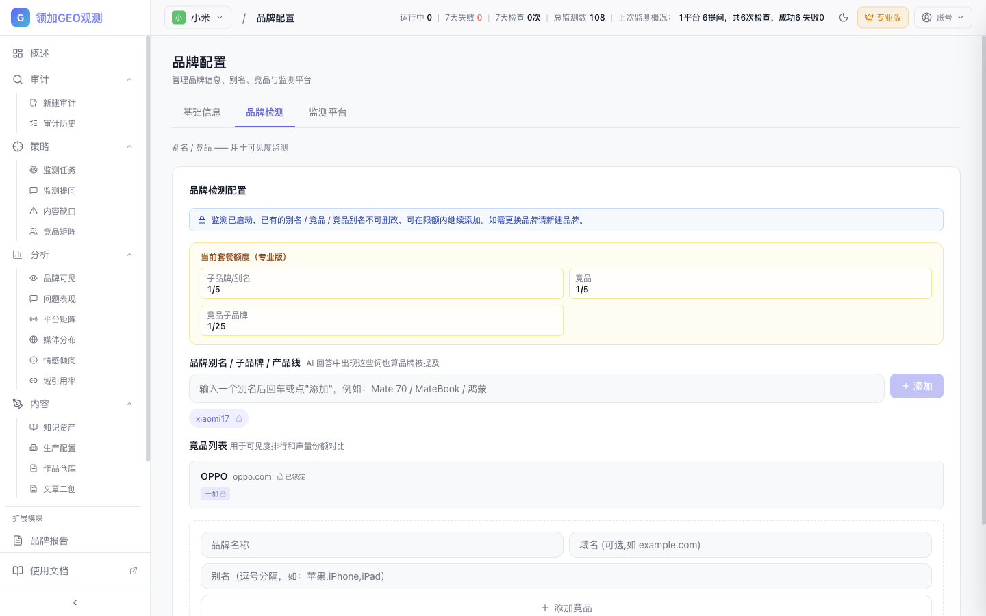Screen dimensions: 986x616
Task: Click the brand alias input field
Action: [537, 389]
